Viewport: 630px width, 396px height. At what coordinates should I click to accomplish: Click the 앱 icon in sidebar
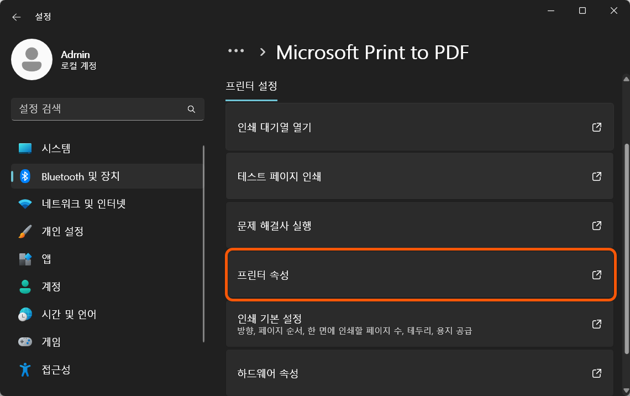point(26,259)
